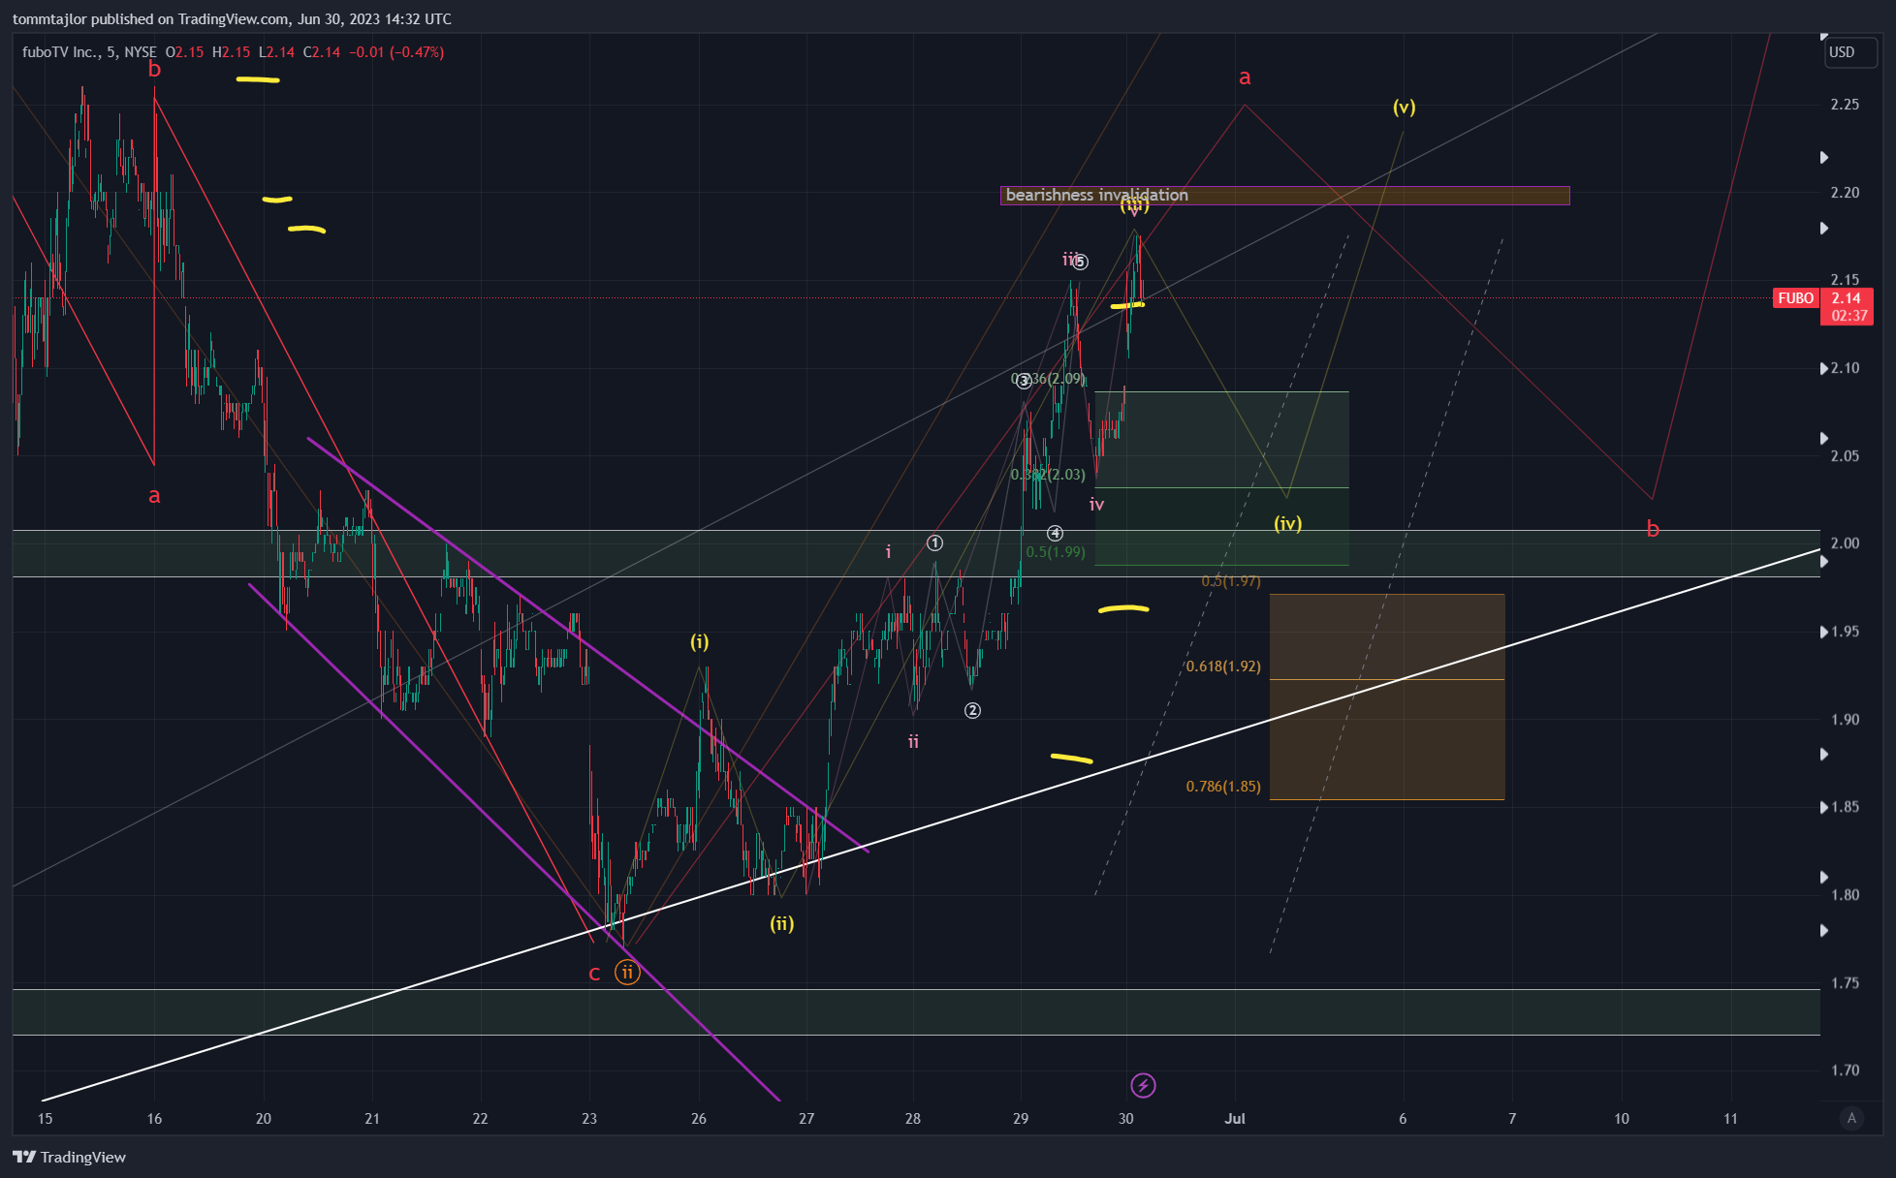The width and height of the screenshot is (1896, 1178).
Task: Click the open value O2.15
Action: (x=185, y=52)
